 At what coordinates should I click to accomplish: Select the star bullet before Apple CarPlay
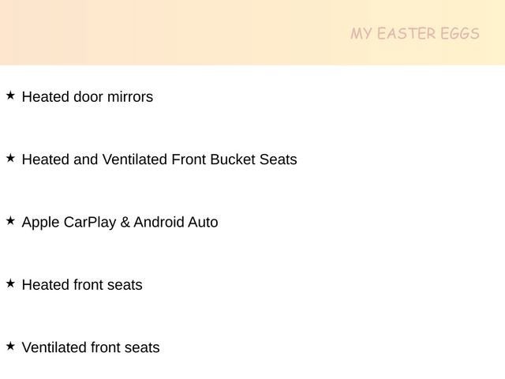pyautogui.click(x=10, y=221)
